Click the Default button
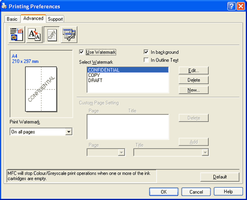Viewport: 247px width, 200px height. tap(220, 177)
